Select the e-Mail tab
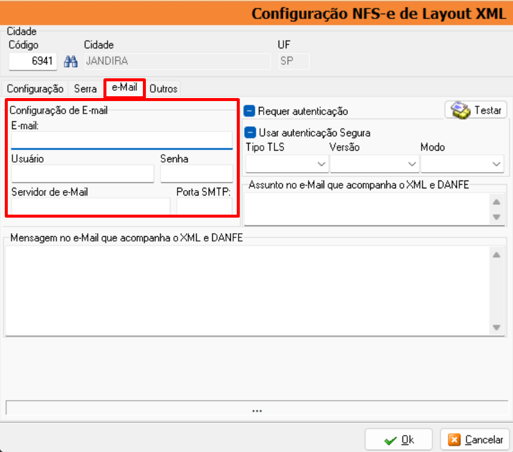The image size is (513, 452). (x=124, y=87)
